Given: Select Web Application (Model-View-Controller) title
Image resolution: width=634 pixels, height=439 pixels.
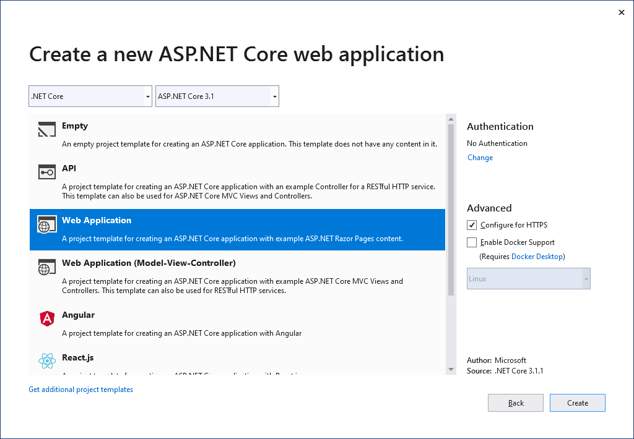Looking at the screenshot, I should point(149,263).
